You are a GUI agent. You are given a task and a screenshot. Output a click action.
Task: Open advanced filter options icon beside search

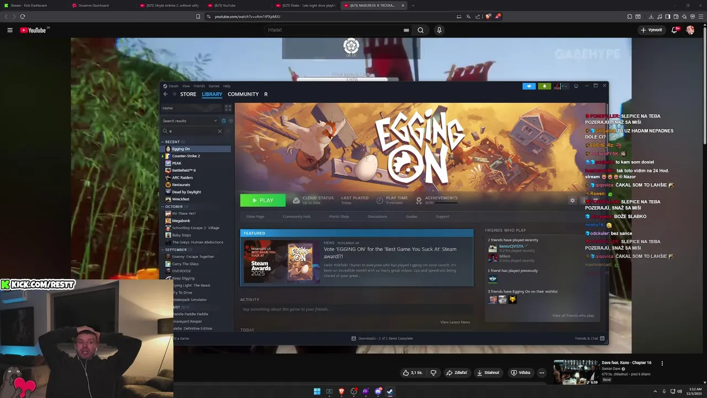[x=228, y=131]
